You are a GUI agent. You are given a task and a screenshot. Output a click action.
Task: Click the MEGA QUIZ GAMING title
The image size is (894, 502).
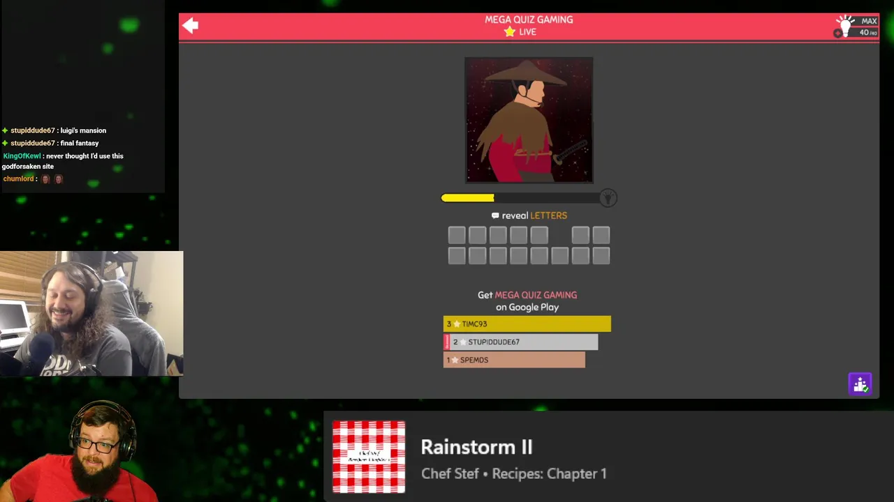point(529,20)
